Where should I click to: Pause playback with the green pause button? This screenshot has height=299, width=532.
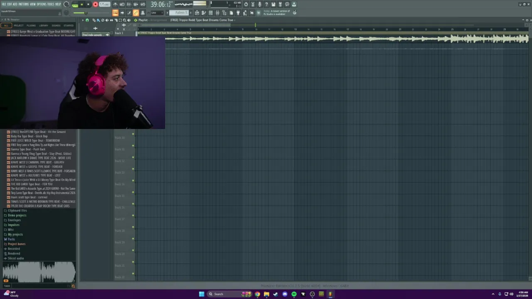point(82,4)
